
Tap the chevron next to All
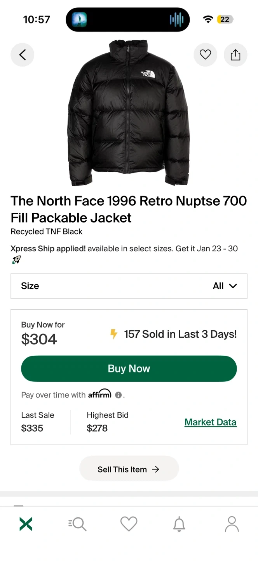233,286
